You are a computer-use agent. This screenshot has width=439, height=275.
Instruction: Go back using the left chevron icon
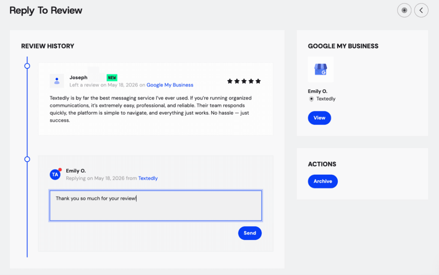coord(421,10)
